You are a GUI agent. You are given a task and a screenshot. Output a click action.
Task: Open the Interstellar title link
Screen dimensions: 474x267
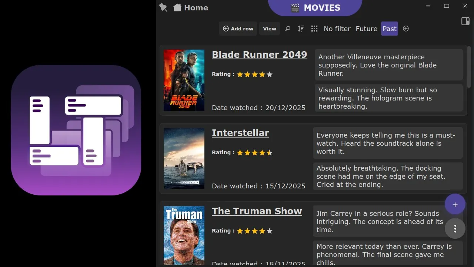point(240,133)
